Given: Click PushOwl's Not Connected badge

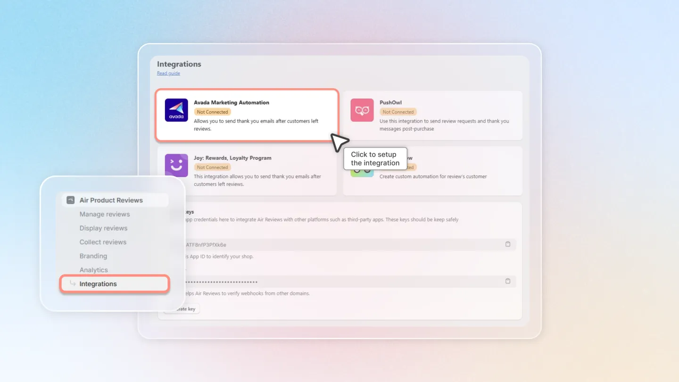Looking at the screenshot, I should 398,112.
